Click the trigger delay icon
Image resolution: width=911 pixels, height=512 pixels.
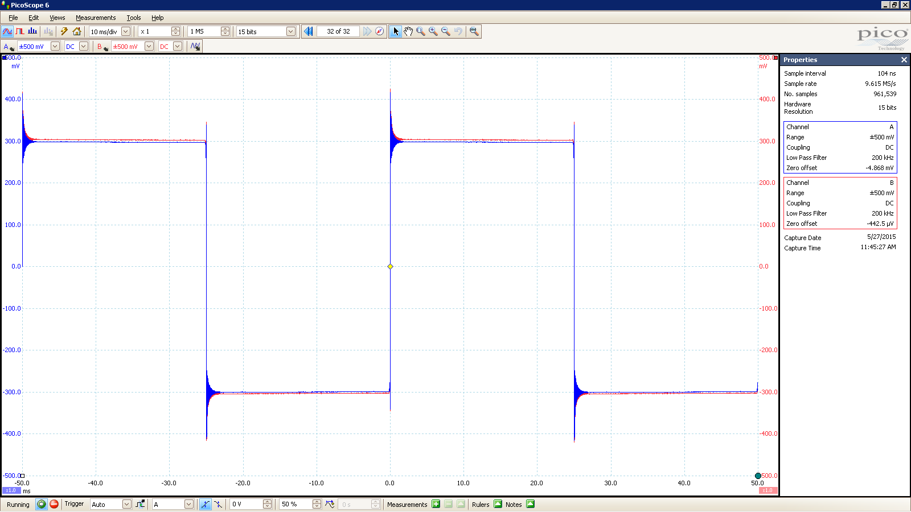coord(330,504)
